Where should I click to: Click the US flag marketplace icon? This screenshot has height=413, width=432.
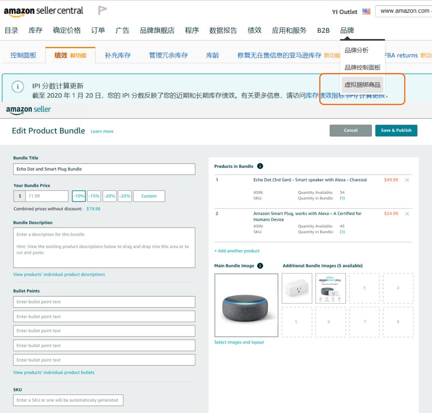[x=366, y=12]
